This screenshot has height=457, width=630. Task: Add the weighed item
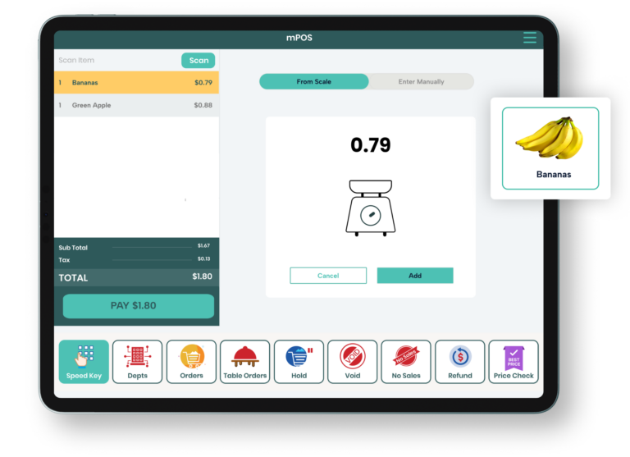click(x=415, y=276)
